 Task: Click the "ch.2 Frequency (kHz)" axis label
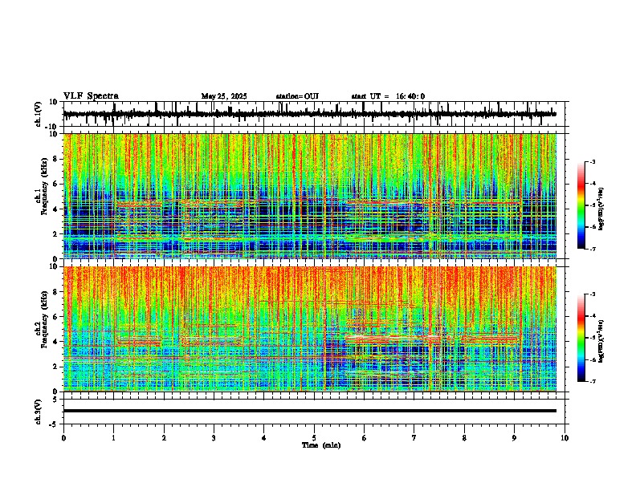(x=42, y=319)
